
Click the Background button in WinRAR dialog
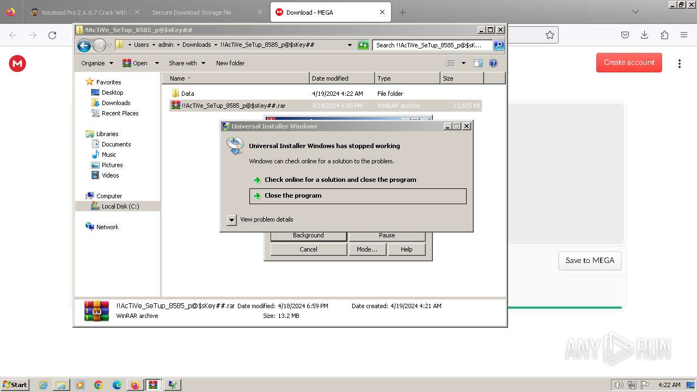click(308, 236)
